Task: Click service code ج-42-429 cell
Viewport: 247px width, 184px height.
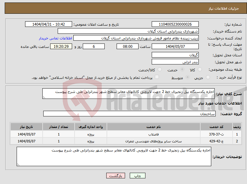Action: pos(217,141)
